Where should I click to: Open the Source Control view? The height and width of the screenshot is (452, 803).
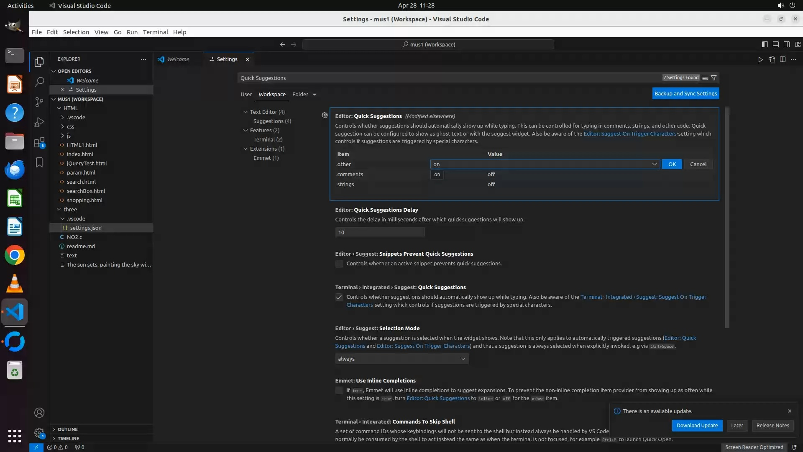click(39, 102)
